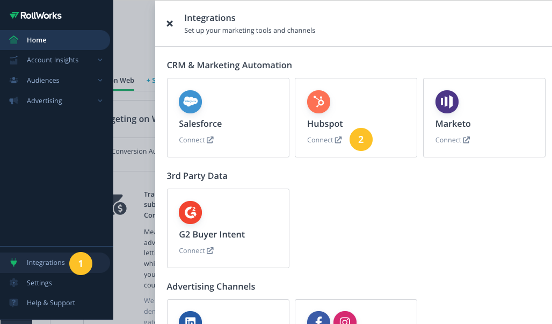This screenshot has width=552, height=324.
Task: Select the Salesforce card title
Action: coord(200,124)
